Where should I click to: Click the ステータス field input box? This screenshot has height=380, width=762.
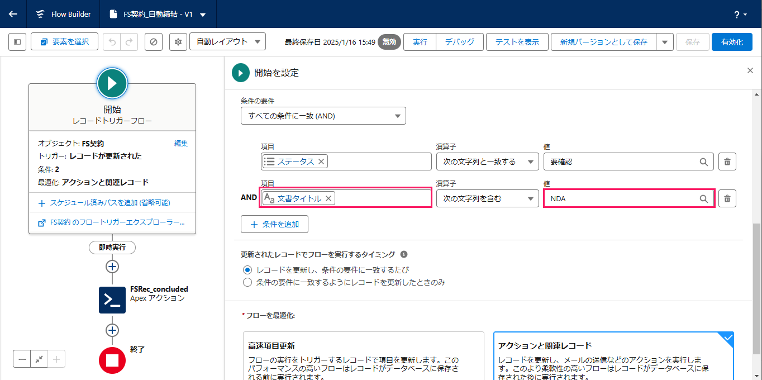coord(346,161)
